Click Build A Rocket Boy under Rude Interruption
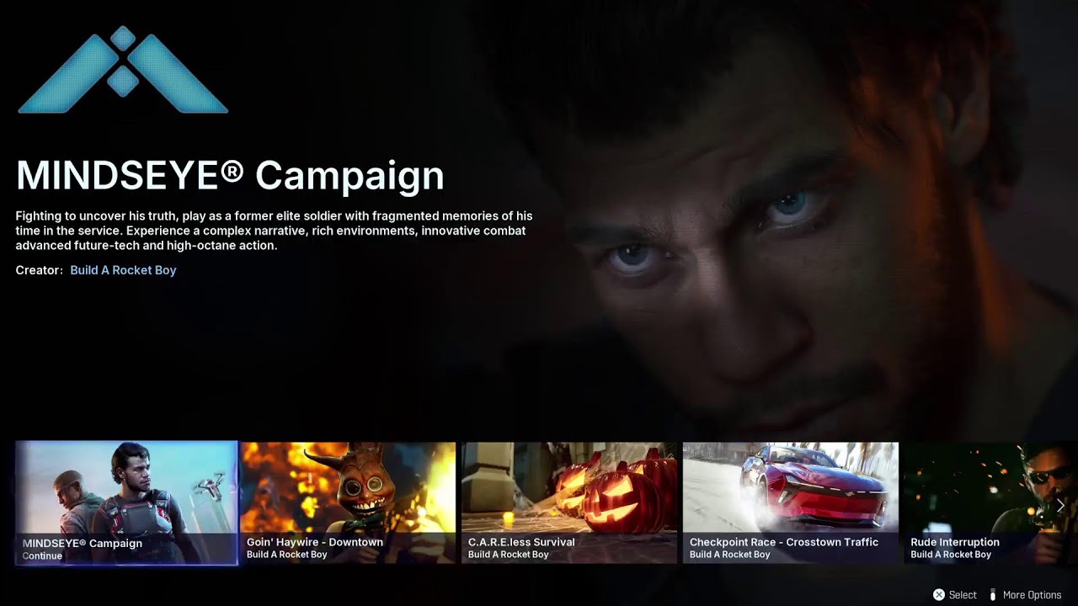The width and height of the screenshot is (1078, 606). 951,555
